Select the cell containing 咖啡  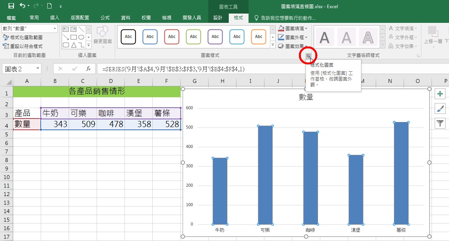[111, 113]
